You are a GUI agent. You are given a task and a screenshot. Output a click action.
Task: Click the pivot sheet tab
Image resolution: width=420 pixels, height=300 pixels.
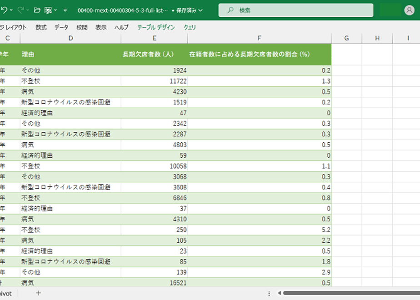[x=6, y=294]
